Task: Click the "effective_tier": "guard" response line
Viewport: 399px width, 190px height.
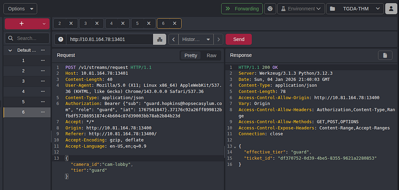Action: [278, 152]
